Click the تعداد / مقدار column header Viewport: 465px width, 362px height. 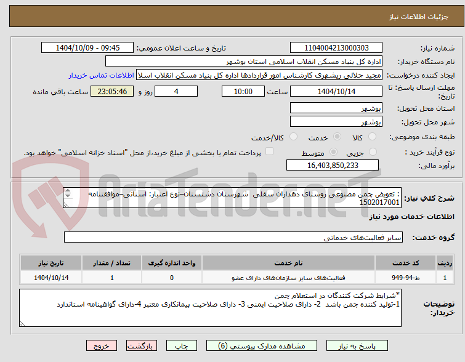(112, 263)
